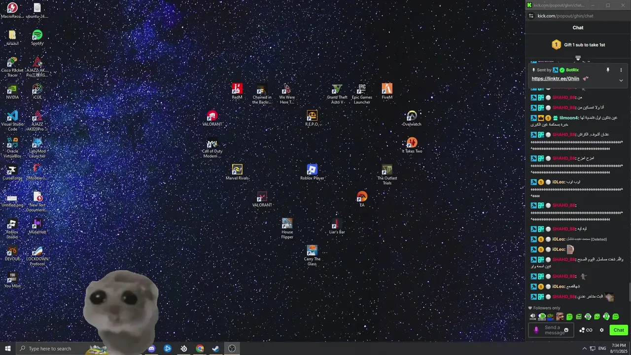Expand the gift leaderboard arrow

point(578,58)
